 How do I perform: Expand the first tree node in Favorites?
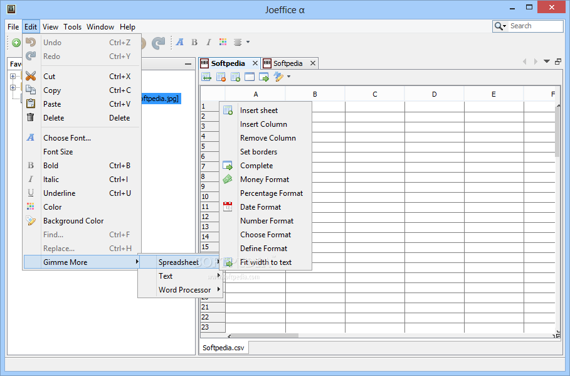(x=13, y=77)
